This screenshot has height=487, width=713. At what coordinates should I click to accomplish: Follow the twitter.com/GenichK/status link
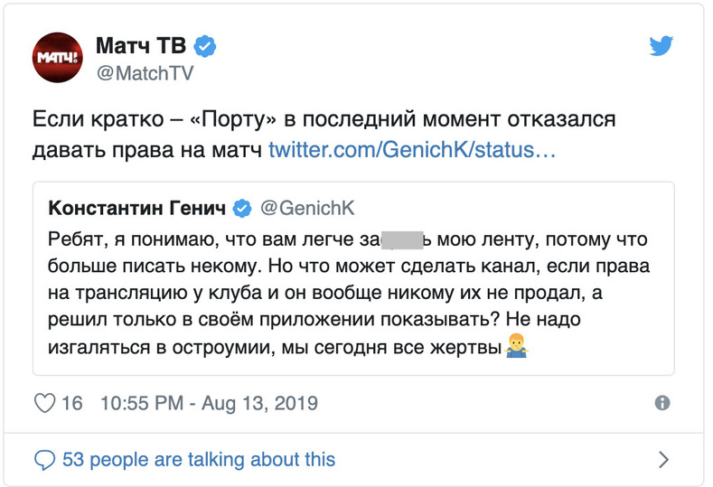412,150
